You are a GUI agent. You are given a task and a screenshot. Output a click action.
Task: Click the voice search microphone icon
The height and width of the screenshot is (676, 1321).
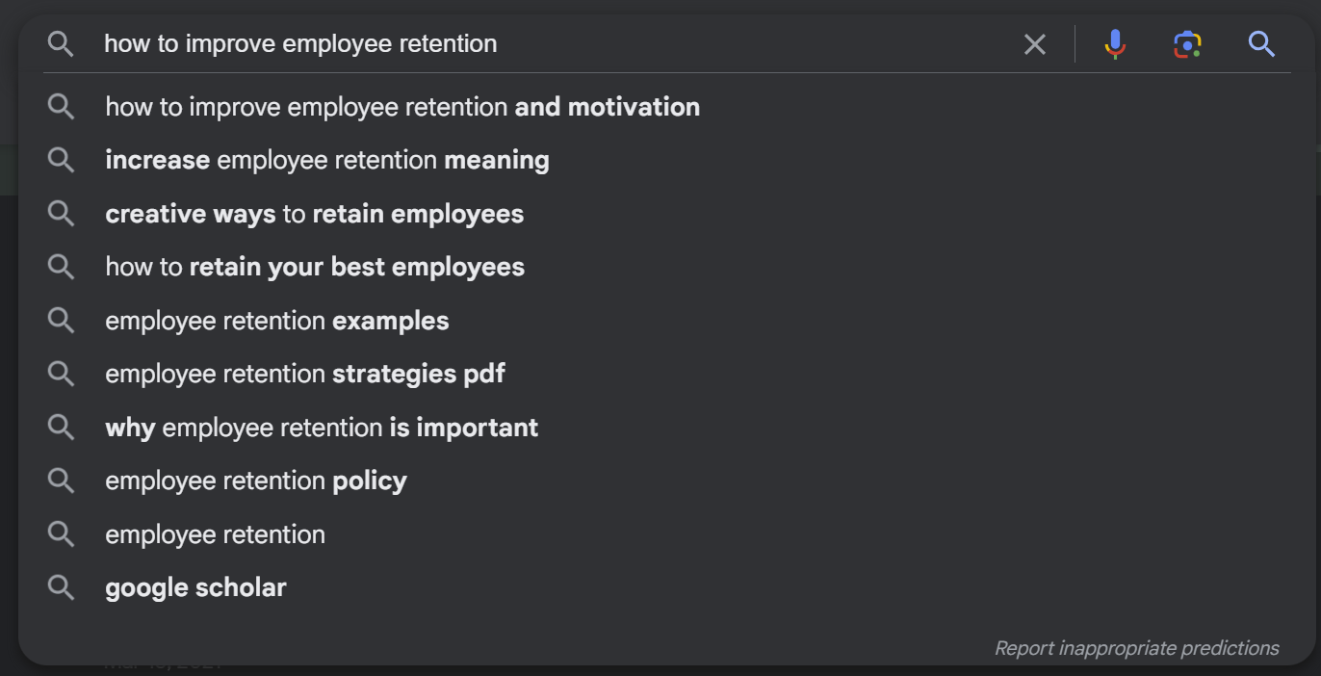1115,44
